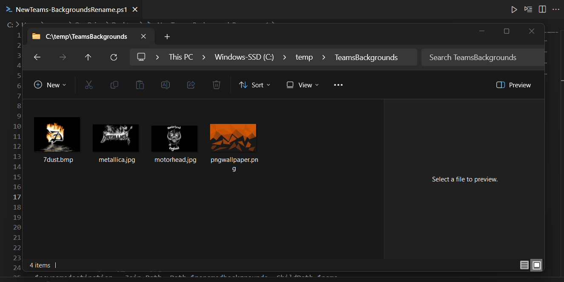Add a new File Explorer tab
Viewport: 564px width, 282px height.
[167, 37]
